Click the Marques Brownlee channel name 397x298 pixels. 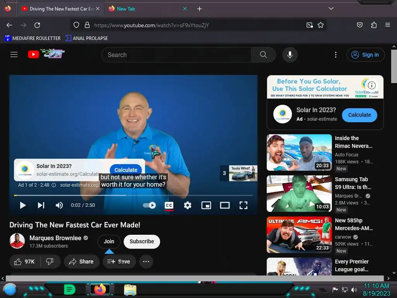(55, 238)
